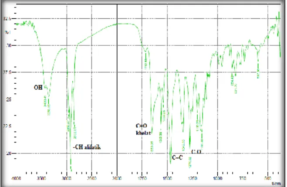Select the 1000 x-axis tick label

tap(217, 178)
